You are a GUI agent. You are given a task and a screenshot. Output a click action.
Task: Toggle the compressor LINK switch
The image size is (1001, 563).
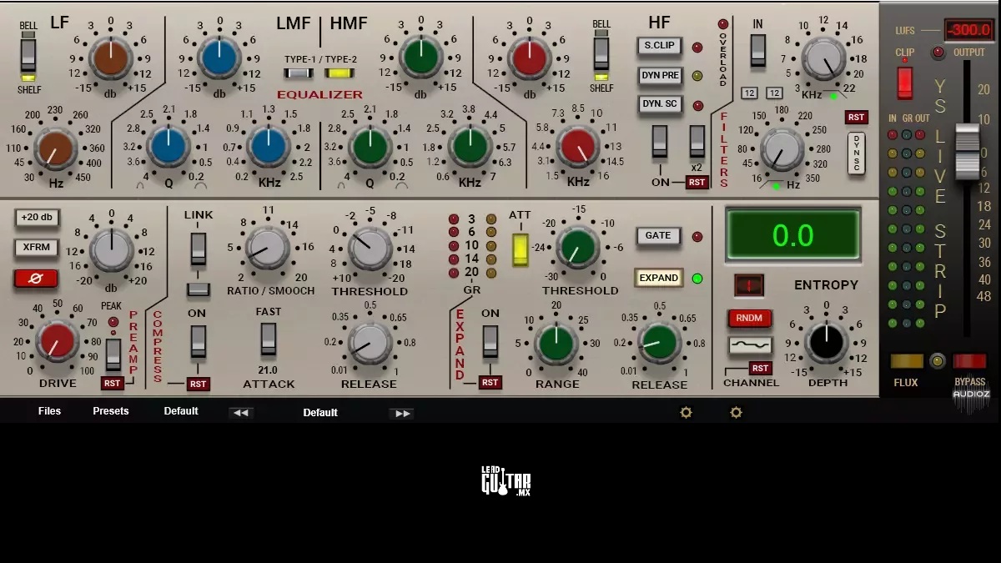(198, 248)
